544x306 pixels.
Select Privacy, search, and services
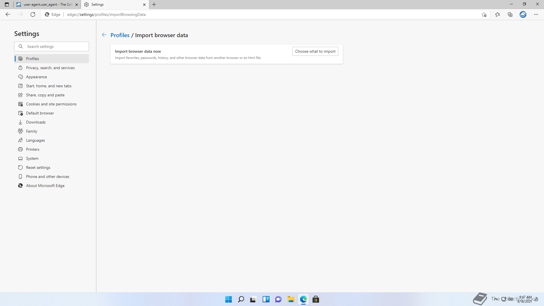click(50, 68)
